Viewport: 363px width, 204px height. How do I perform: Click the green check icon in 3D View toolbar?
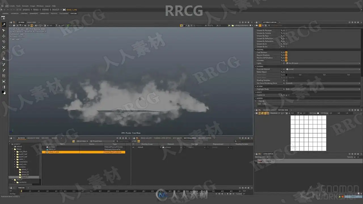point(68,25)
